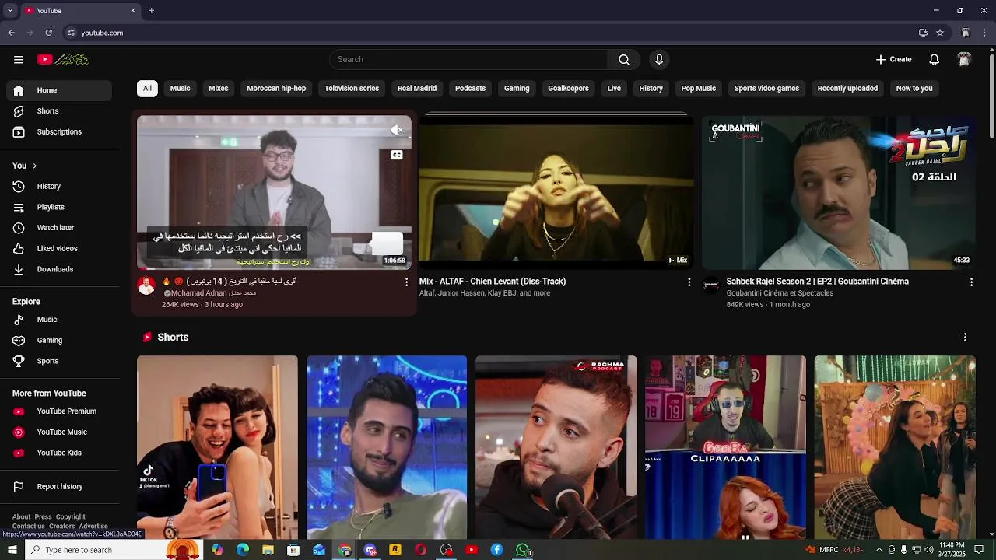Open Report history
This screenshot has width=996, height=560.
59,487
